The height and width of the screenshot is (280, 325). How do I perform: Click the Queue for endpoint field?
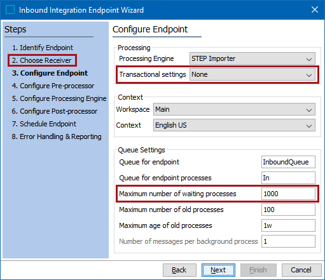pos(288,162)
